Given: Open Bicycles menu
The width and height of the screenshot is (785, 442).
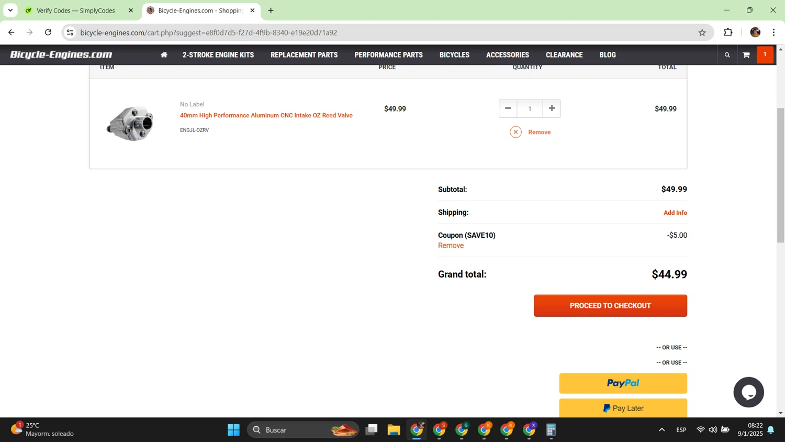Looking at the screenshot, I should (x=454, y=55).
